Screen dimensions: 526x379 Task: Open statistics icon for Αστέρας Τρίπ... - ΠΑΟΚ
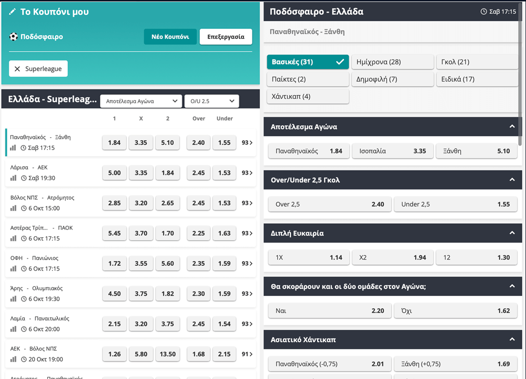pyautogui.click(x=13, y=238)
